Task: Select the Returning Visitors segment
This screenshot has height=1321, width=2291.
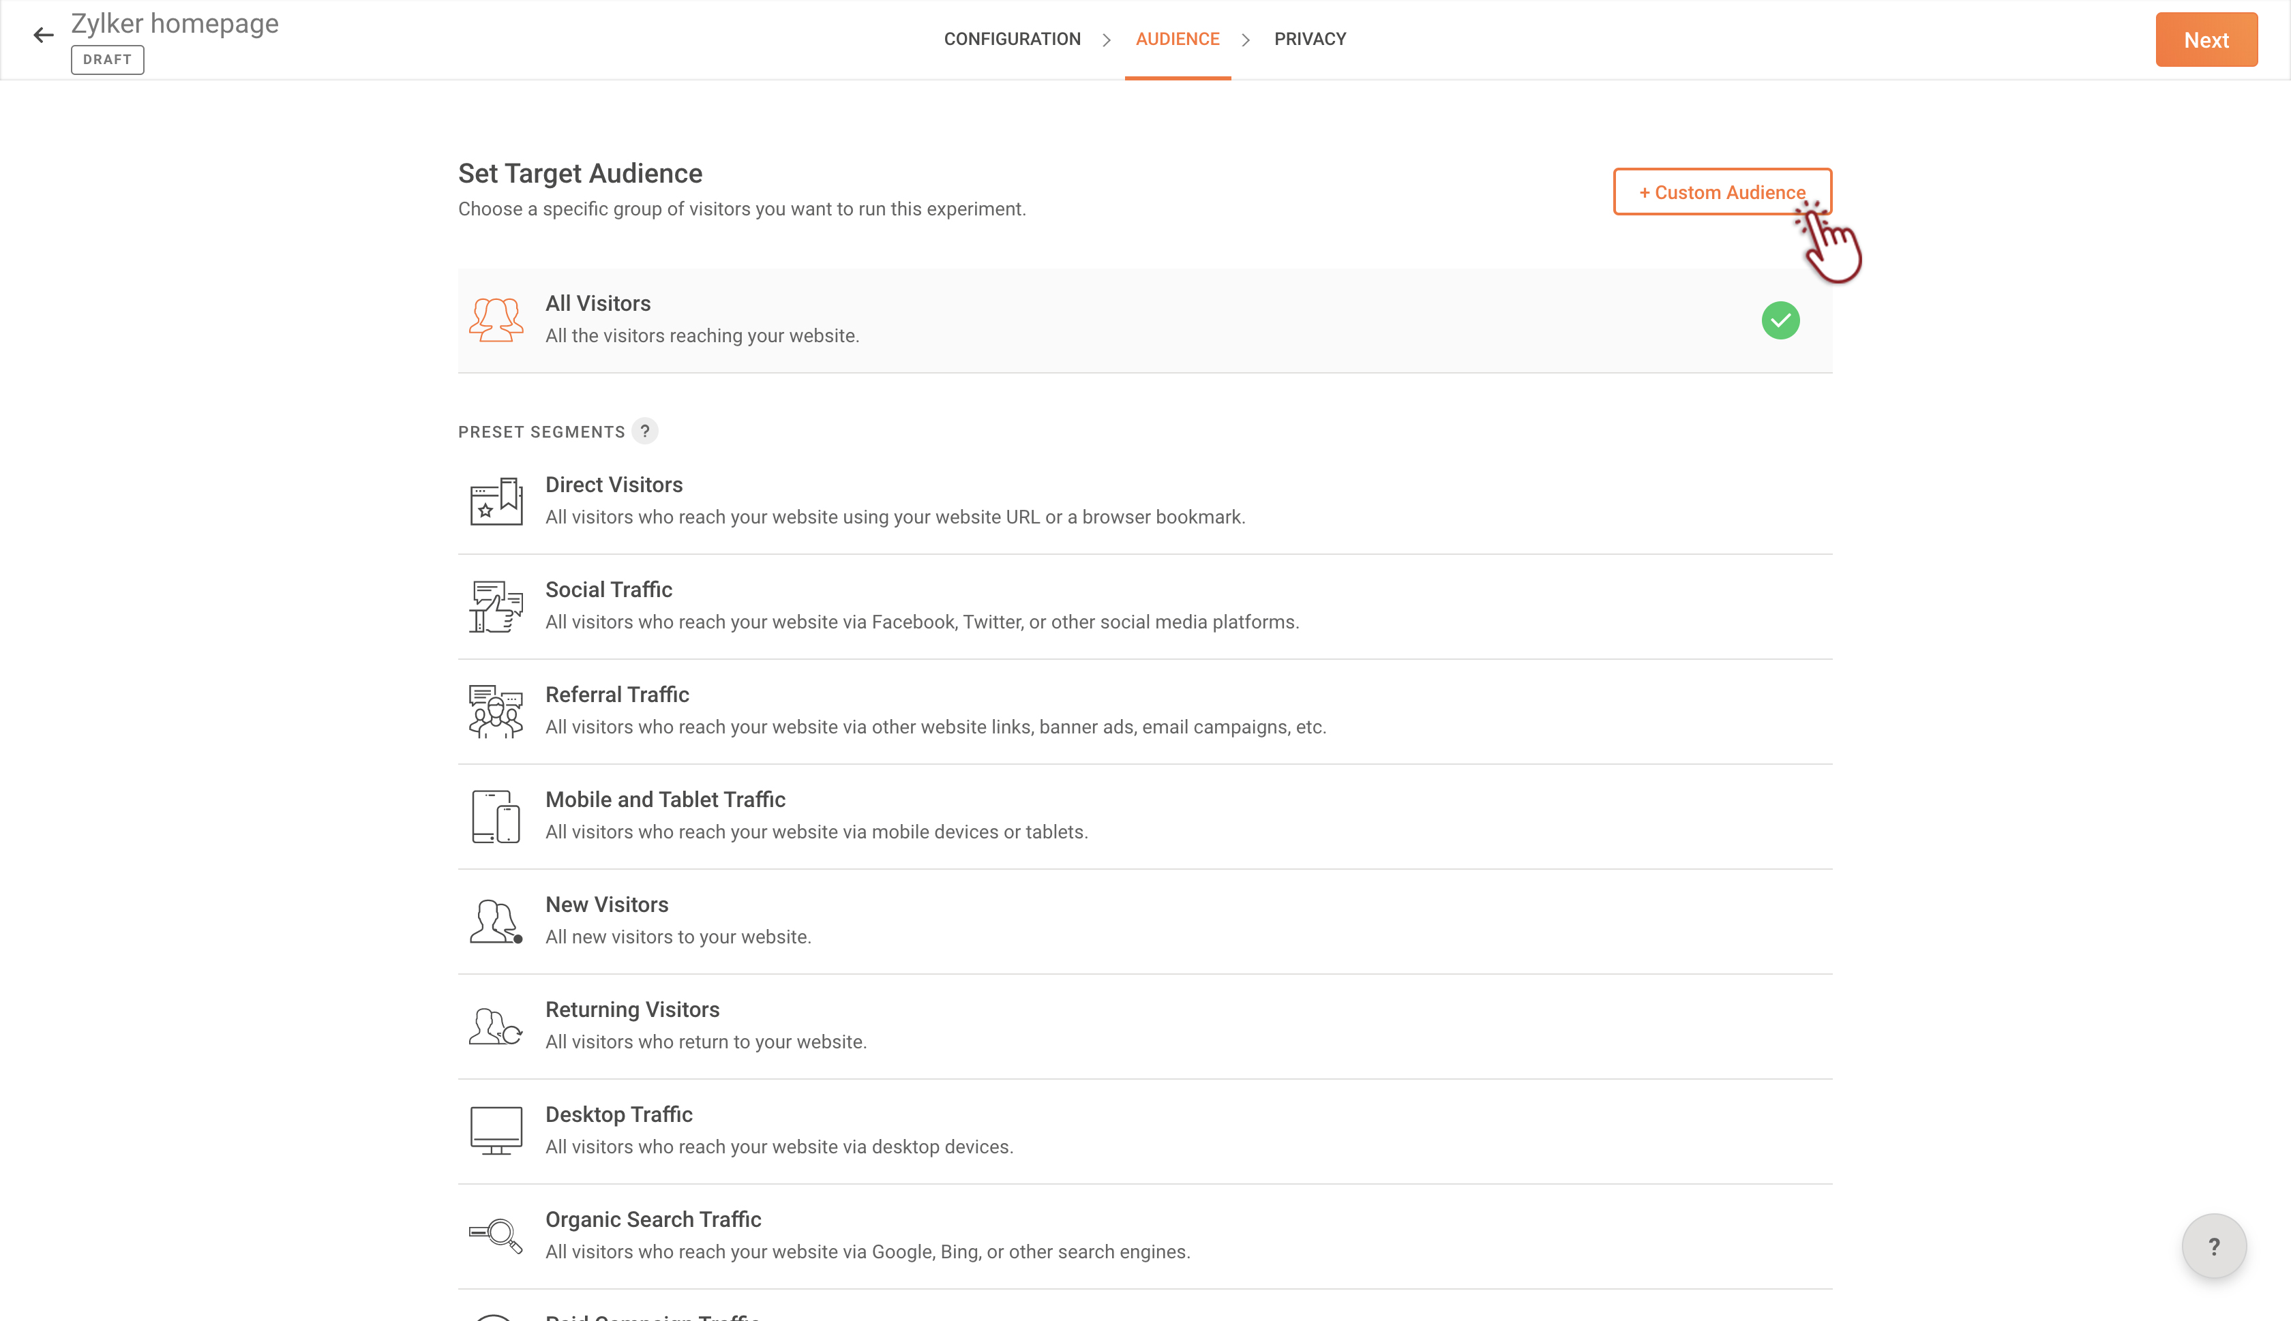Action: (x=631, y=1009)
